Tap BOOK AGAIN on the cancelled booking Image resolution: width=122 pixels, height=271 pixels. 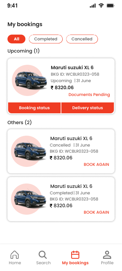(97, 164)
